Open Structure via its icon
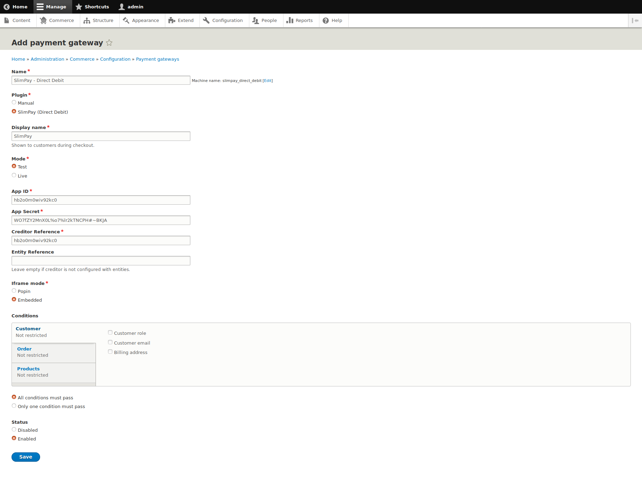This screenshot has height=490, width=642. tap(86, 21)
